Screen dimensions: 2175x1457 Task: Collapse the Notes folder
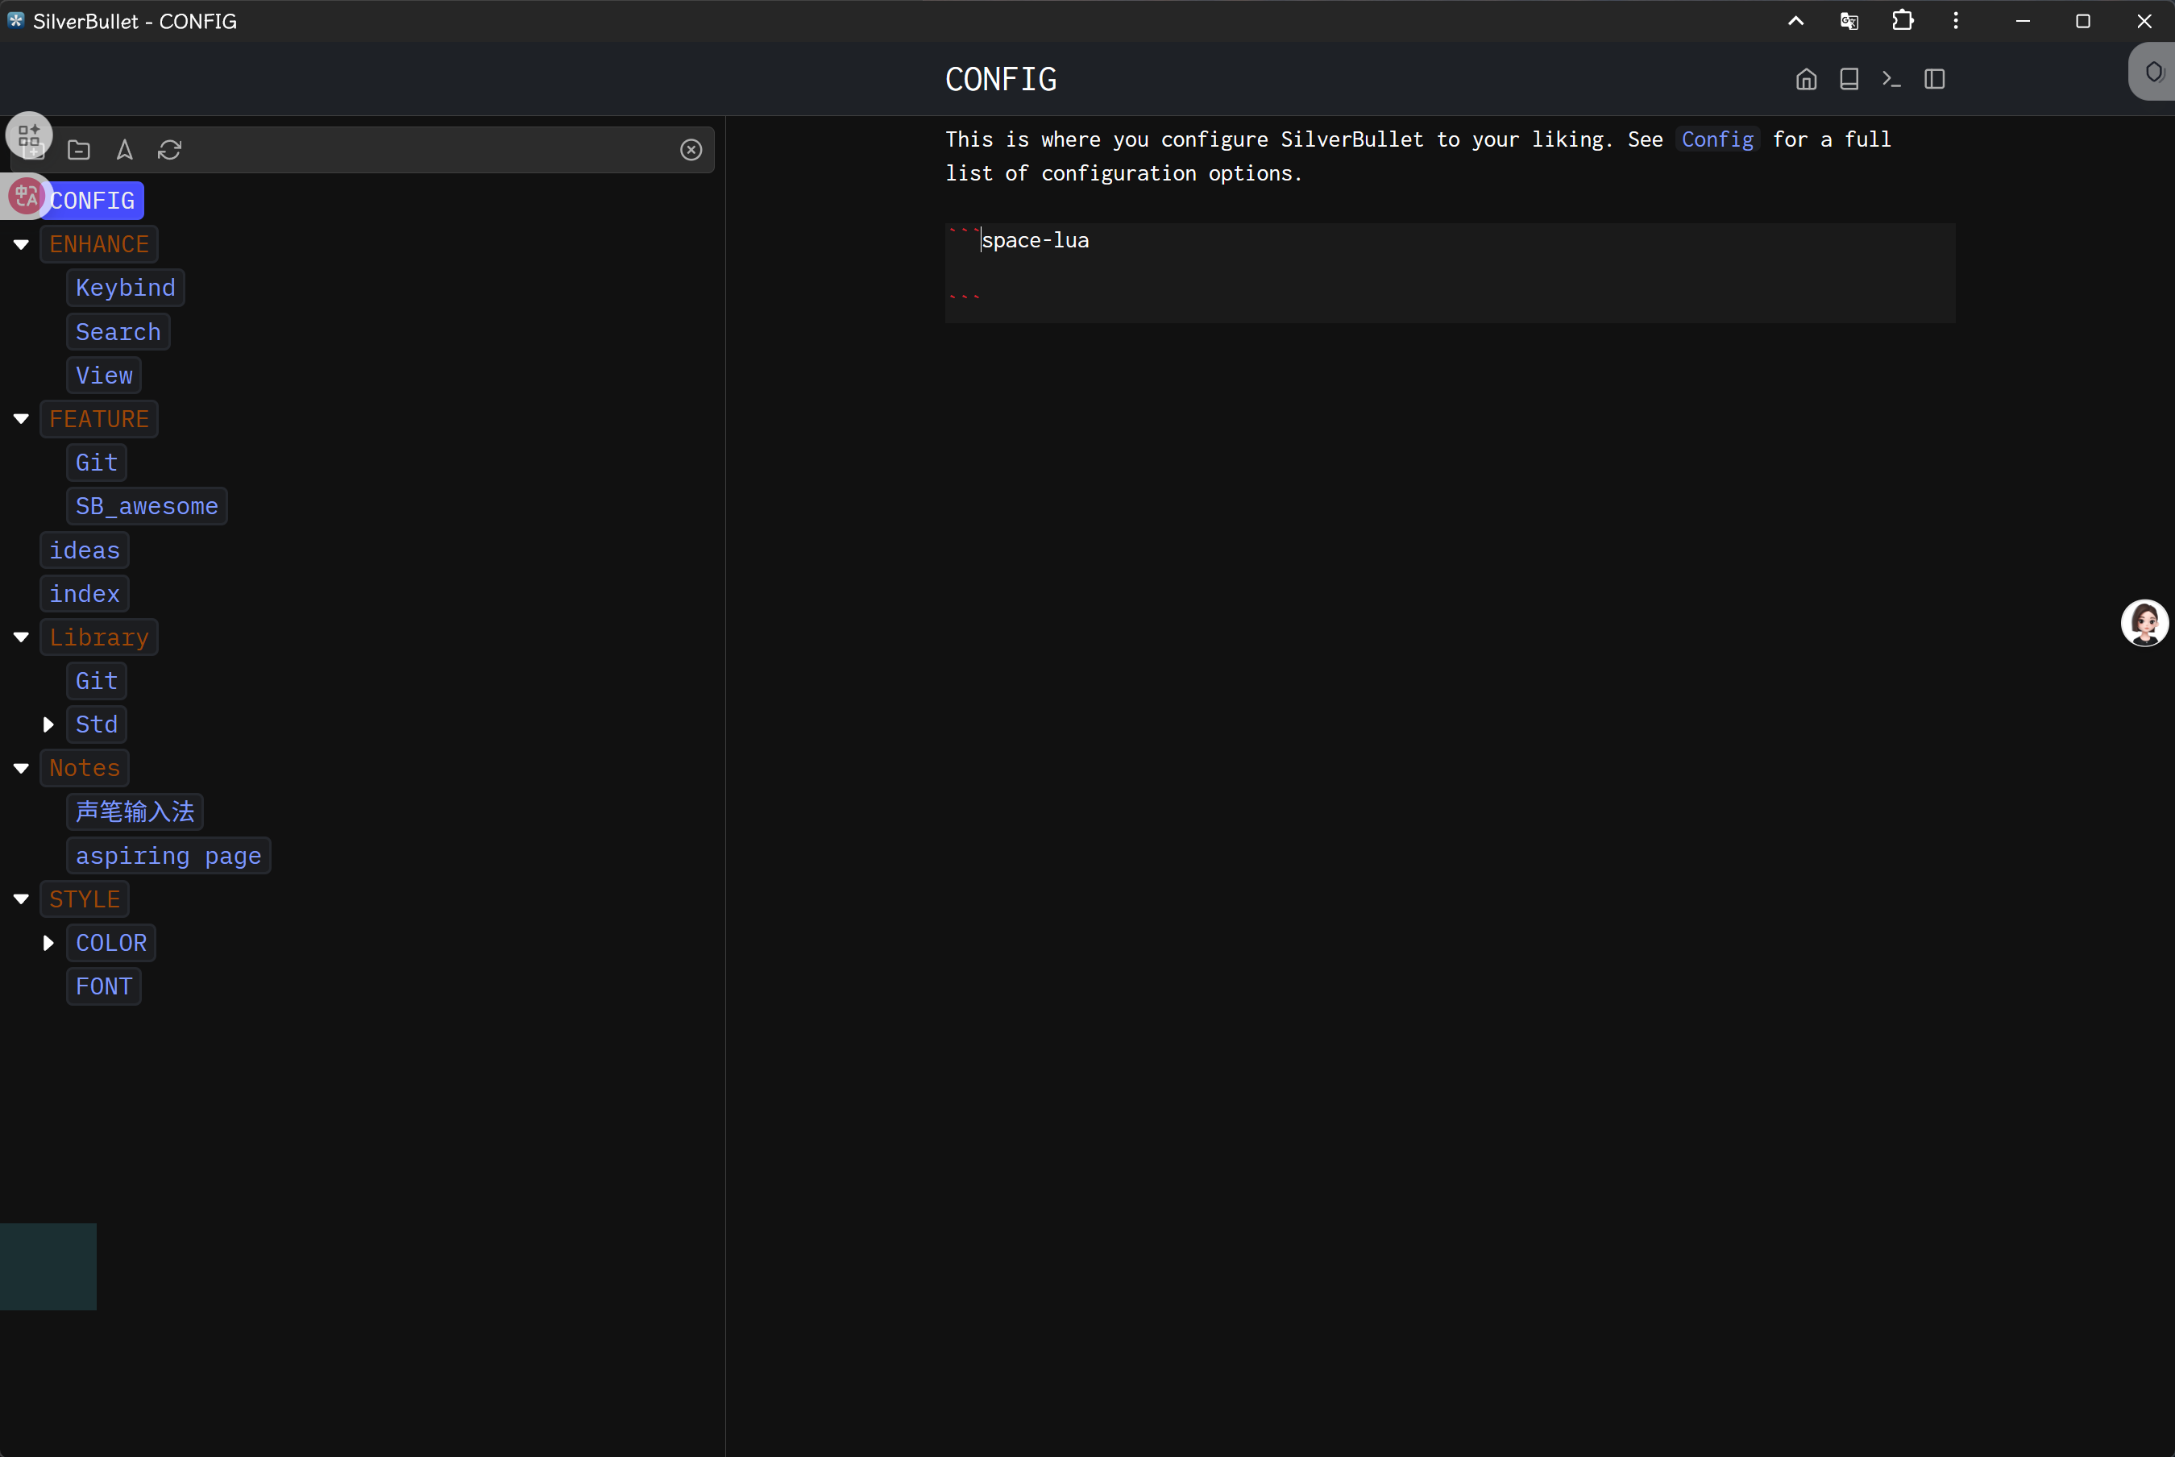(20, 769)
